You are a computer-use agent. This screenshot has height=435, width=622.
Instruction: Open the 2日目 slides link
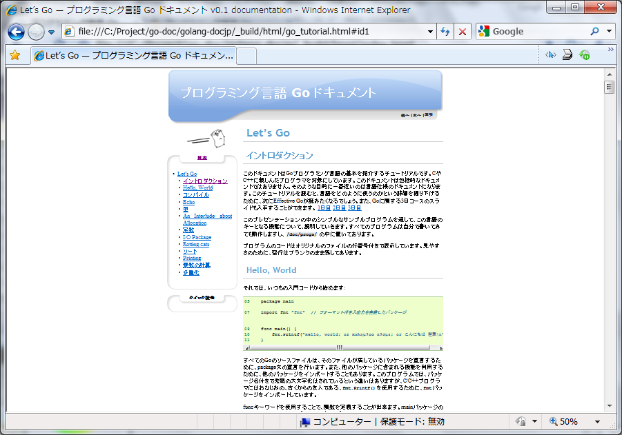(x=339, y=208)
